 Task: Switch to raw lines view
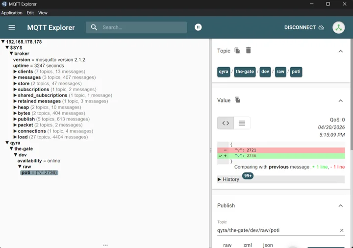(242, 123)
